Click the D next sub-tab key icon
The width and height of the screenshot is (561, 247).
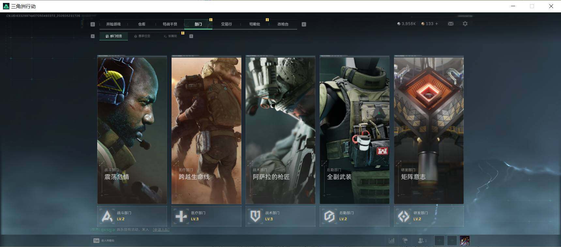click(x=191, y=36)
